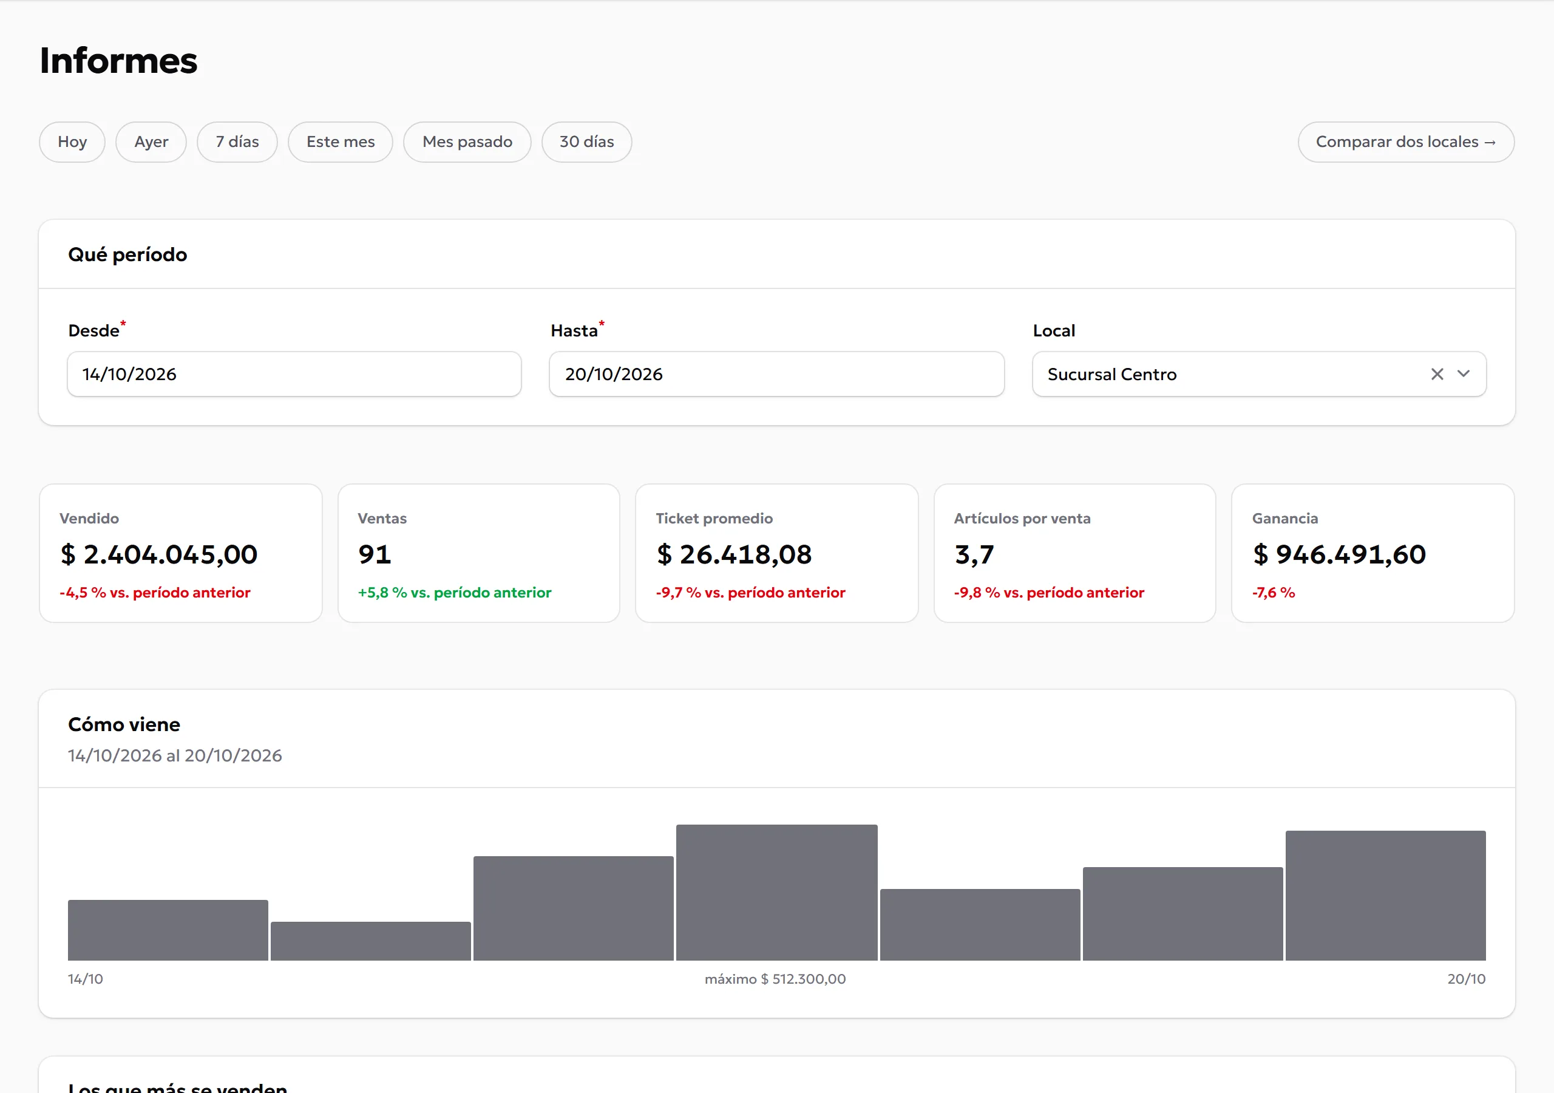Choose the 7 días quick range

(237, 142)
